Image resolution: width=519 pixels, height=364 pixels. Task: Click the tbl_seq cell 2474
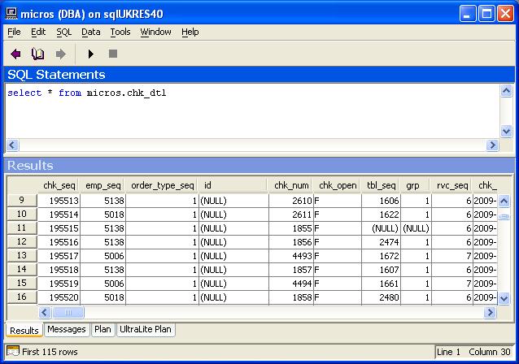click(381, 242)
